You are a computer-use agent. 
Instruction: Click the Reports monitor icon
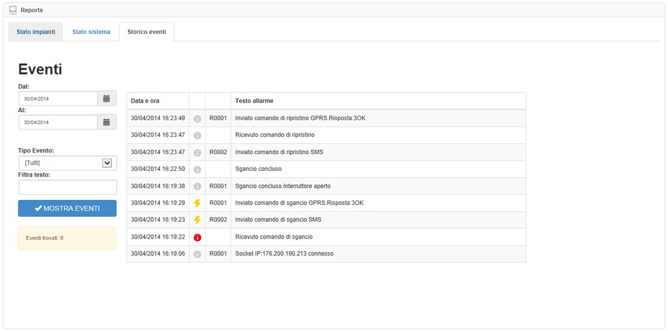13,10
